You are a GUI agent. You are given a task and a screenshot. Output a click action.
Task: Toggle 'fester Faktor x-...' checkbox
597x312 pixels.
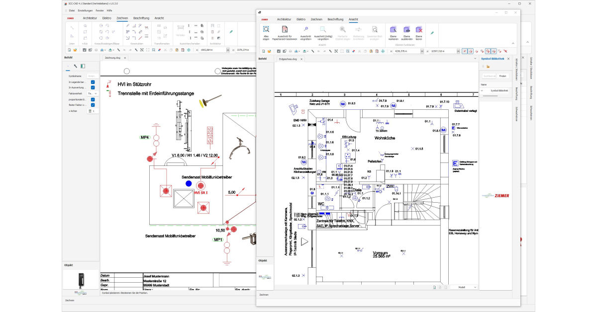tap(93, 105)
